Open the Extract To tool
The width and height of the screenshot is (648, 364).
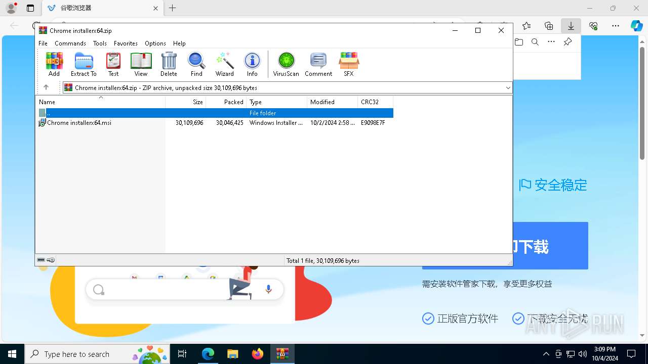(84, 64)
